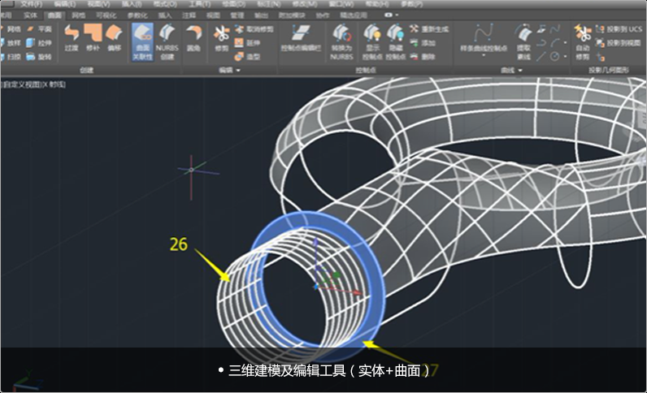Open the CV Edit Bar (控制点编辑栏) tool
The height and width of the screenshot is (393, 647).
[x=301, y=38]
